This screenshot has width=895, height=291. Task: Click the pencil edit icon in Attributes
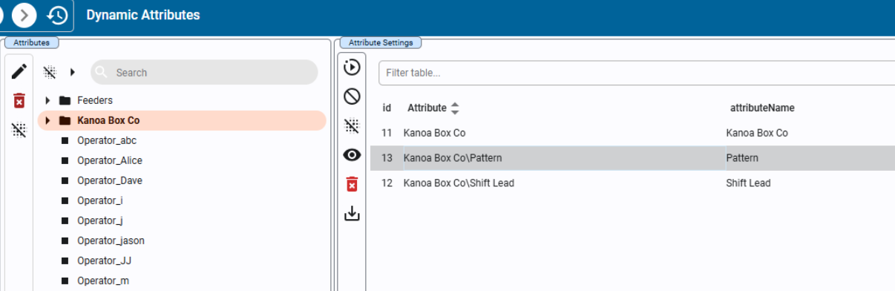[x=19, y=72]
